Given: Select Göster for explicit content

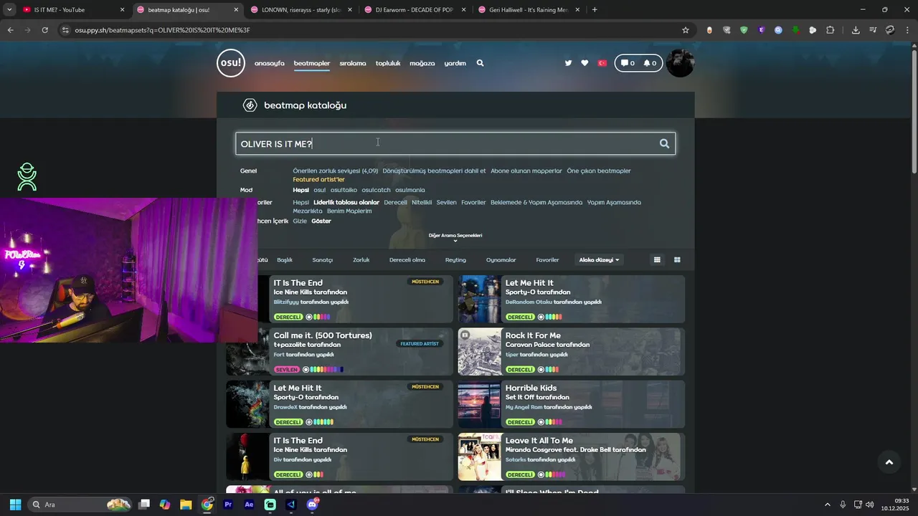Looking at the screenshot, I should tap(321, 221).
